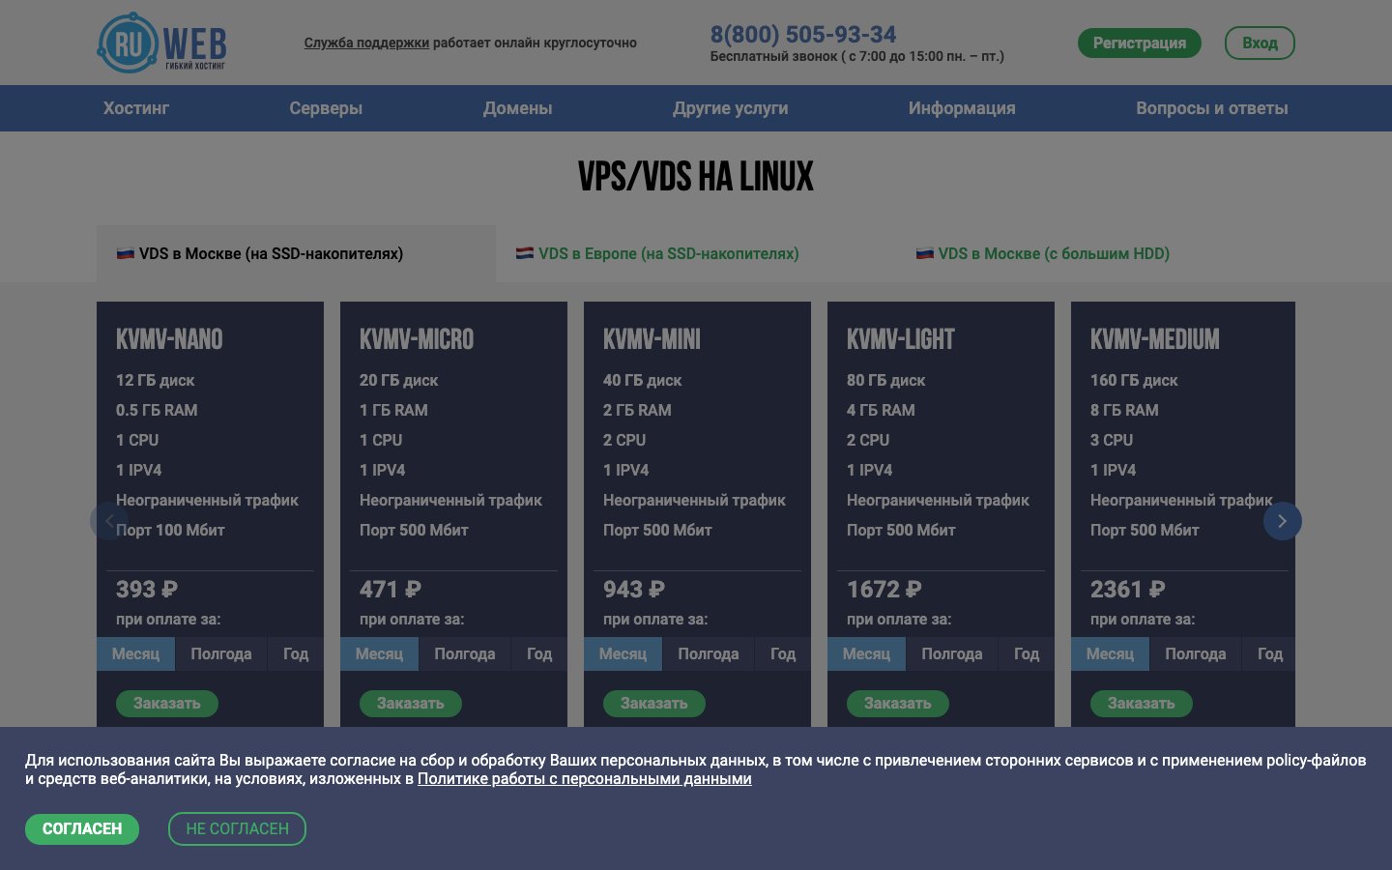Click the Регистрация button
The height and width of the screenshot is (870, 1392).
tap(1140, 43)
